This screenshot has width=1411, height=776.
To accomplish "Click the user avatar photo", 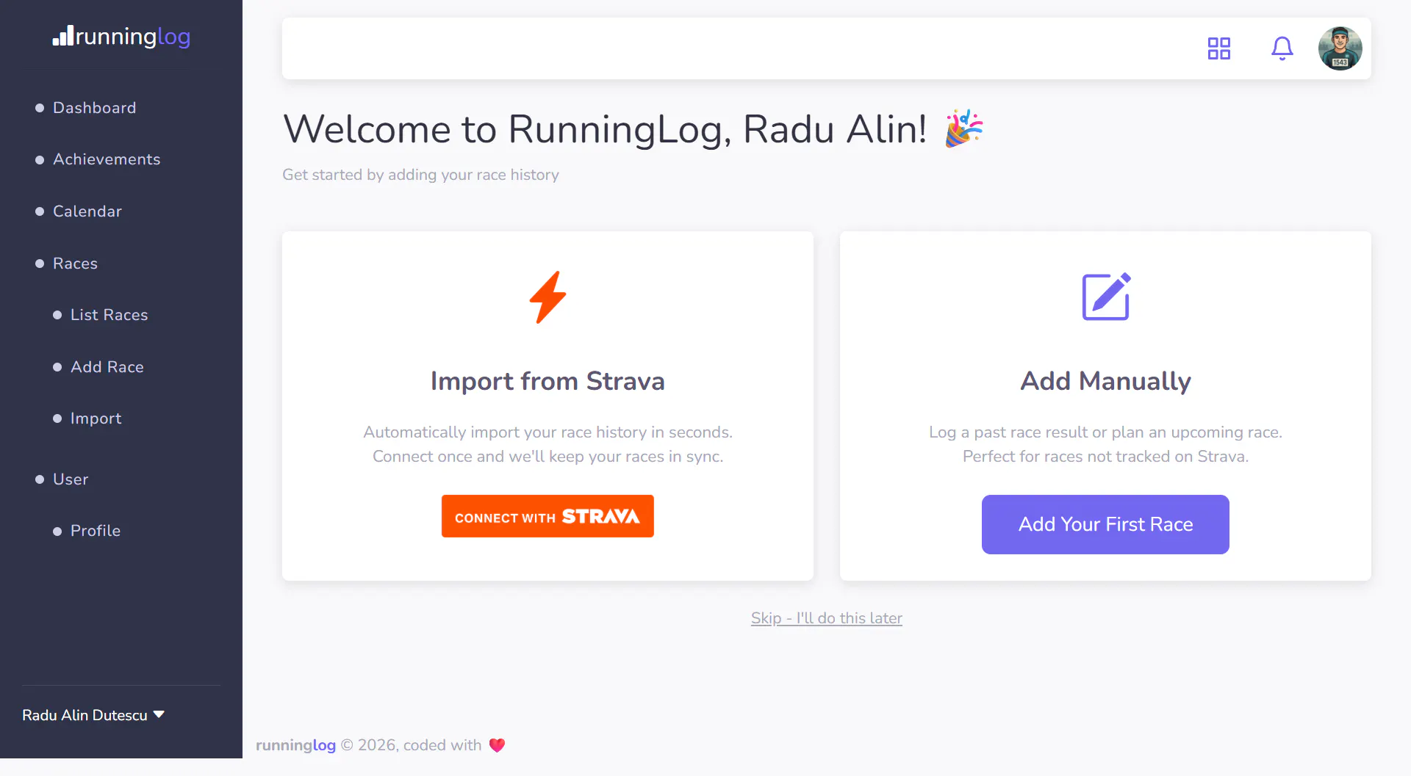I will pos(1340,48).
